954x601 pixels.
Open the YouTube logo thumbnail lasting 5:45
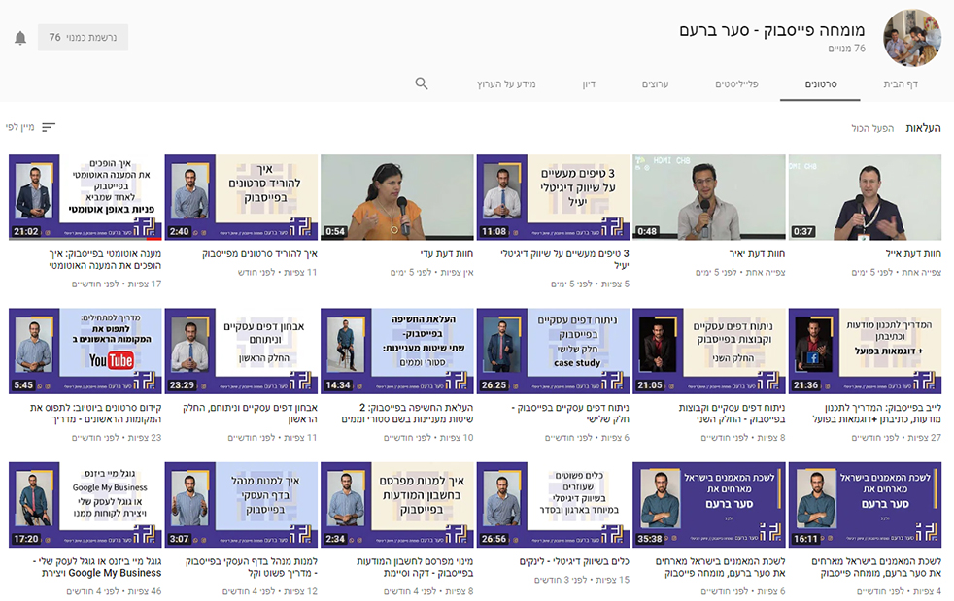coord(85,351)
